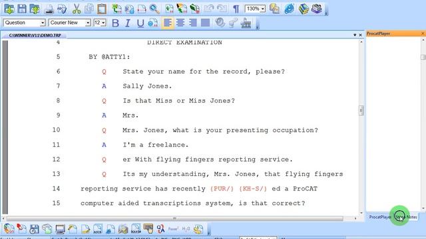Toggle Italic formatting
Image resolution: width=426 pixels, height=239 pixels.
point(127,23)
